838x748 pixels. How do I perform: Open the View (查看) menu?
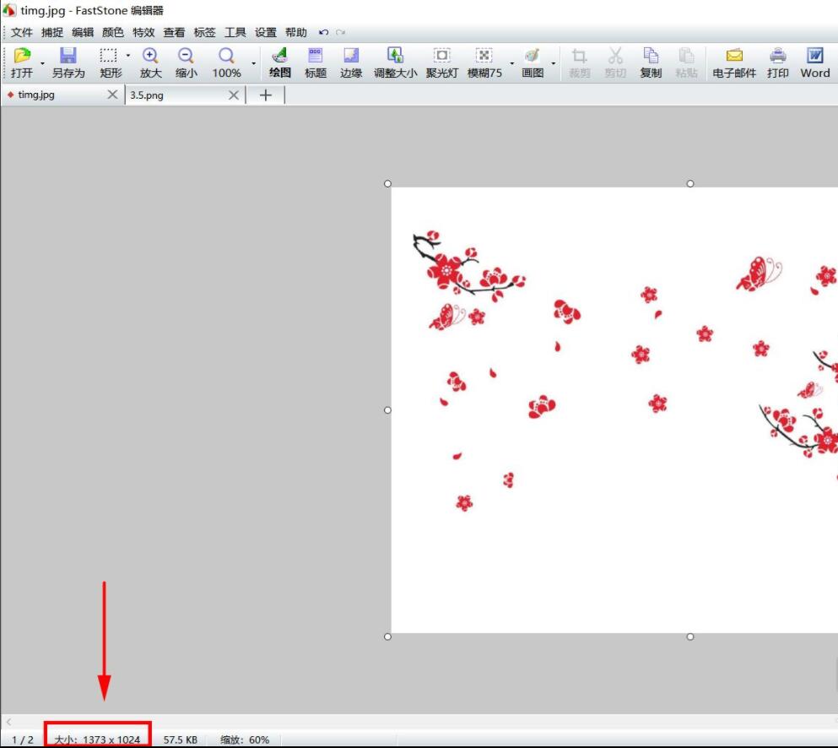point(174,33)
